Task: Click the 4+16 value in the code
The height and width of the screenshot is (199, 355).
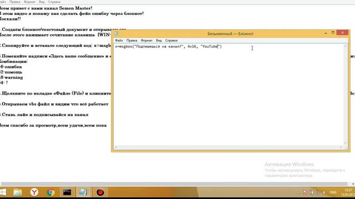Action: tap(192, 46)
